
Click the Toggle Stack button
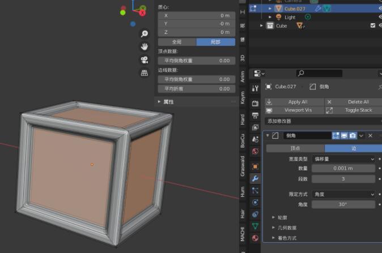point(354,110)
